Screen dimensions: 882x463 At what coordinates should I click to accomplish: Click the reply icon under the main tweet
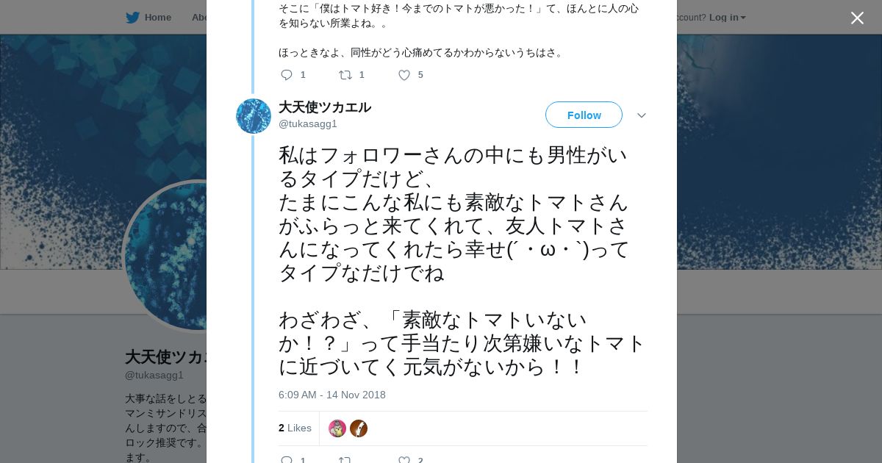[287, 460]
